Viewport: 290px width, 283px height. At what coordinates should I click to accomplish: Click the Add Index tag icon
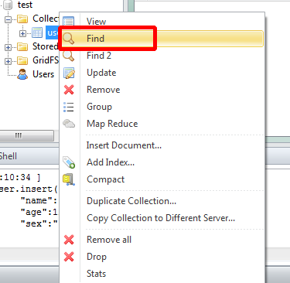(x=69, y=162)
